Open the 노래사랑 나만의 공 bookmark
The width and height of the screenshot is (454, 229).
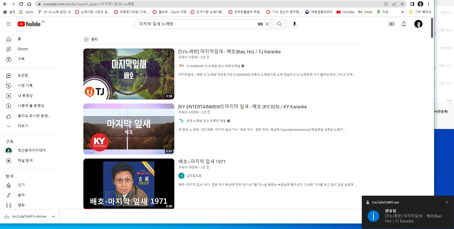pos(93,12)
